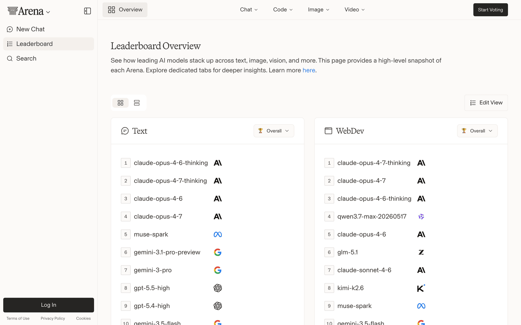521x325 pixels.
Task: Click Meta logo beside WebDev muse-spark
Action: (421, 306)
